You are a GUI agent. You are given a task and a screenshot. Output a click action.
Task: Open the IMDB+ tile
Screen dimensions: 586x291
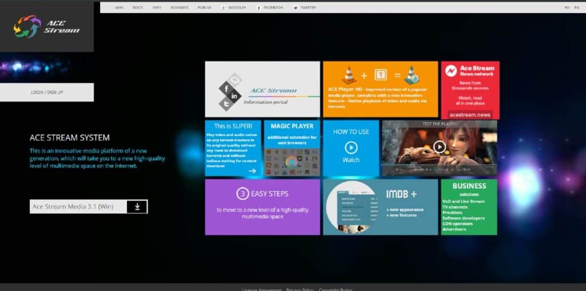point(381,207)
